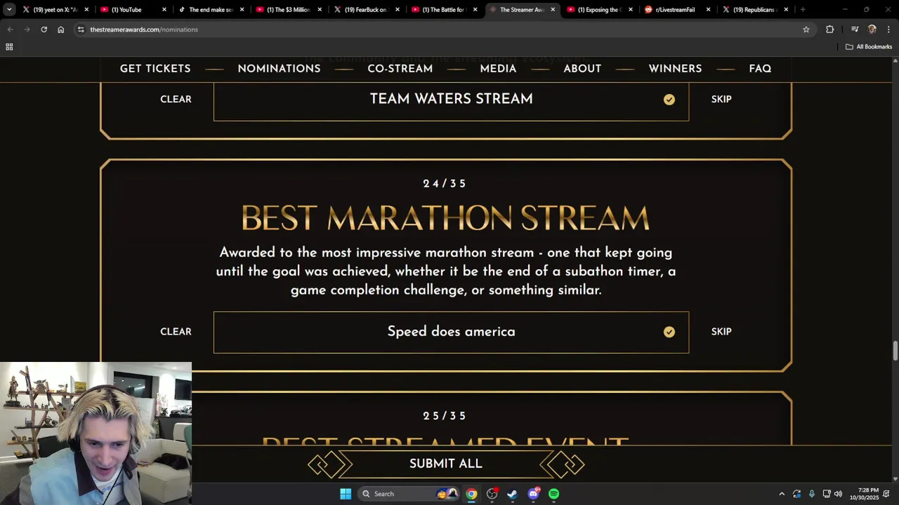Open the FAQ nav item

[x=760, y=69]
